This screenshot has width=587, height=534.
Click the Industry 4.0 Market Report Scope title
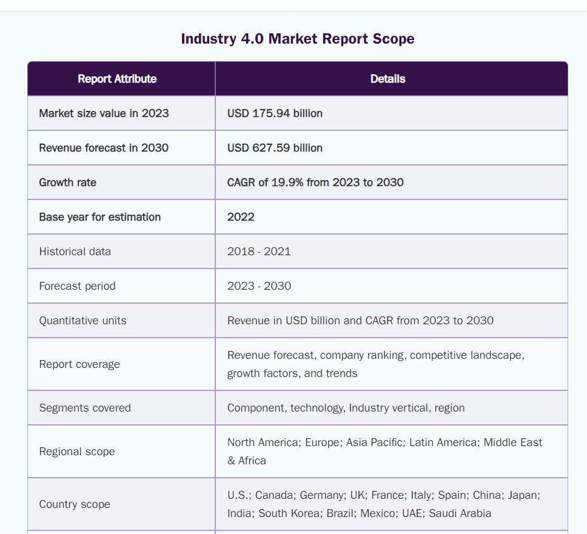[297, 39]
